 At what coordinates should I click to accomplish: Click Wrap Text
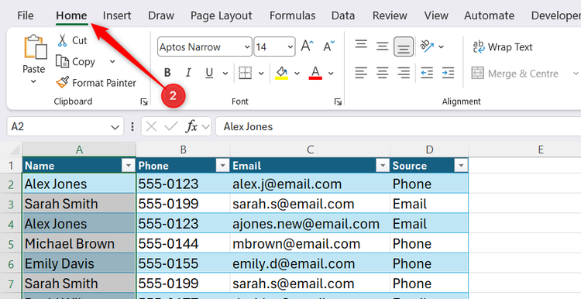pyautogui.click(x=503, y=47)
